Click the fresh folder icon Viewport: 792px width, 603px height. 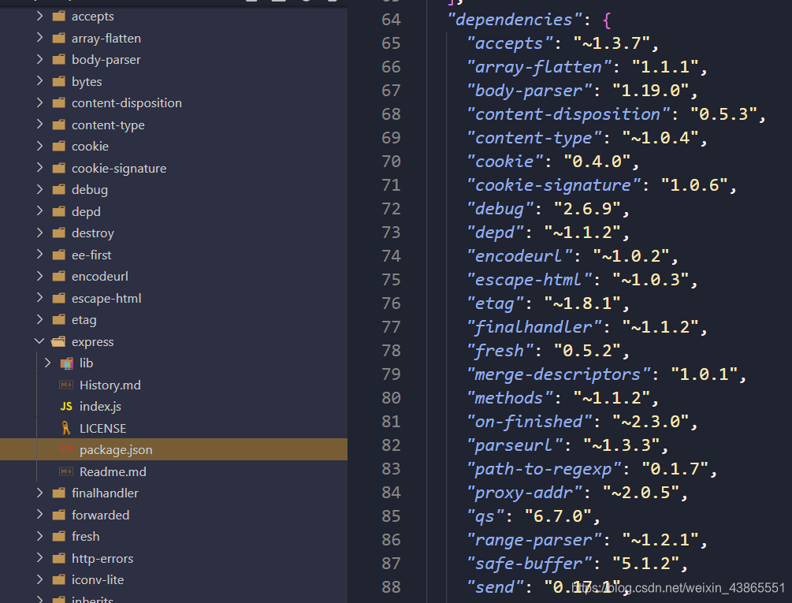[59, 536]
